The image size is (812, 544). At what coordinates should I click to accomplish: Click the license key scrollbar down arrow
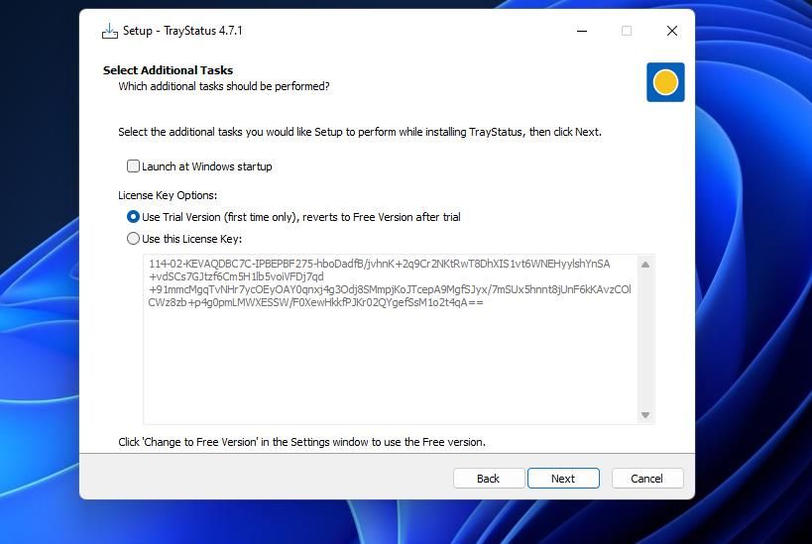pyautogui.click(x=645, y=415)
